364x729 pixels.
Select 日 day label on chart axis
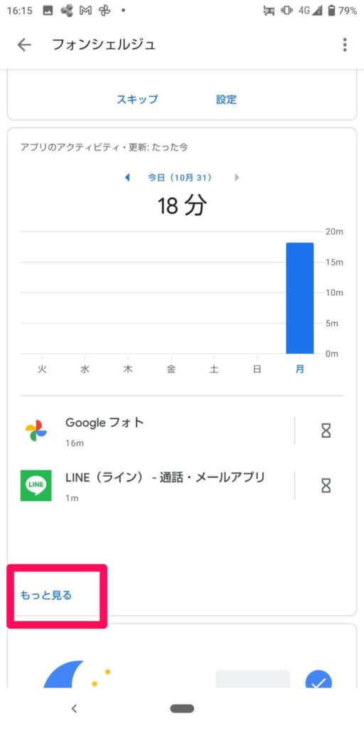[x=257, y=370]
